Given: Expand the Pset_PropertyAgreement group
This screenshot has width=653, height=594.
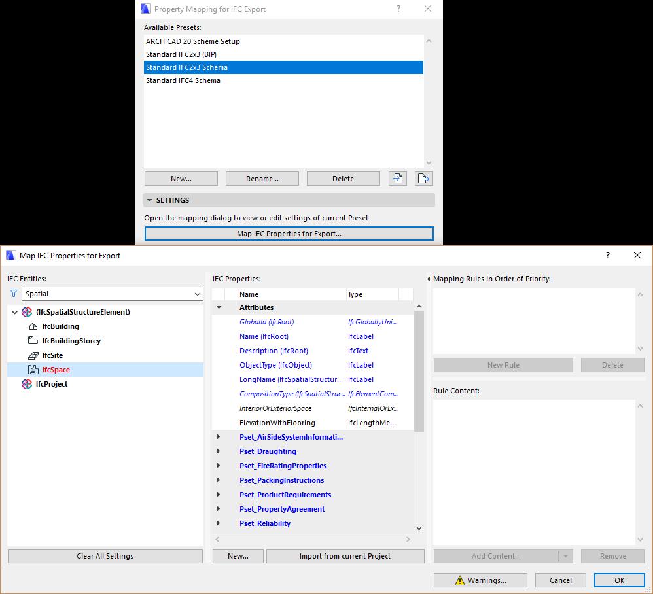Looking at the screenshot, I should [219, 509].
